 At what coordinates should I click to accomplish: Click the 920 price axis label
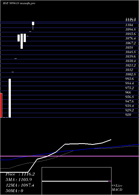[x=128, y=115]
